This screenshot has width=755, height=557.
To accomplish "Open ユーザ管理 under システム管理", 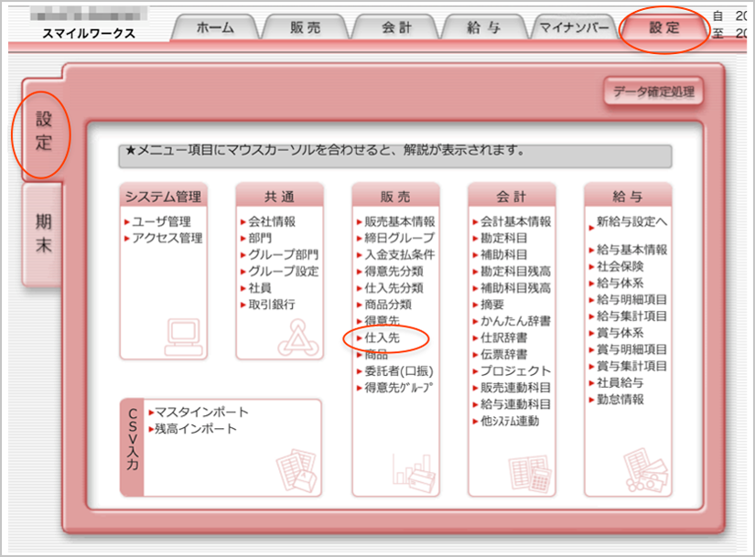I will pyautogui.click(x=162, y=222).
